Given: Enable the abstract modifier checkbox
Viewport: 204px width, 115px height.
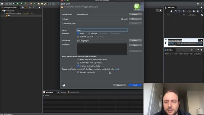Looking at the screenshot, I should (x=78, y=37).
